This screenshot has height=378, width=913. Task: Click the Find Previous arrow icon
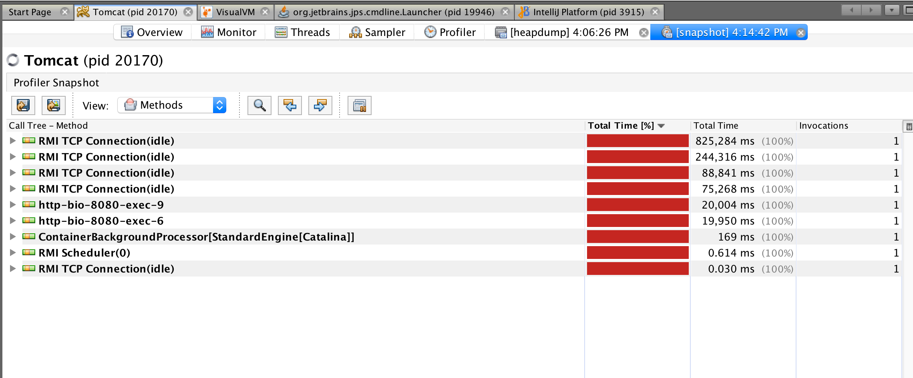tap(290, 105)
